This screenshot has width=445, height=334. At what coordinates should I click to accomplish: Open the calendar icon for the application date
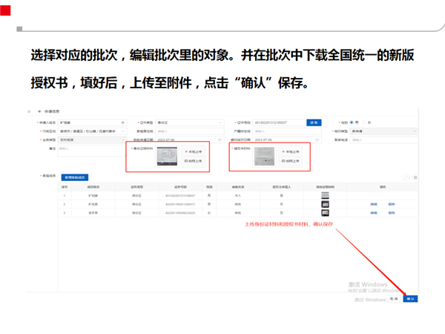(220, 140)
